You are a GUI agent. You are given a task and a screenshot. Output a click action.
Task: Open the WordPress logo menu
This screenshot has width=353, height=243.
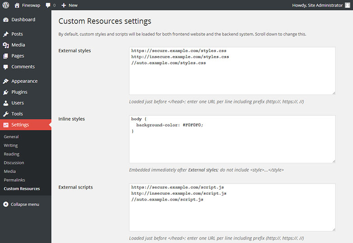point(5,5)
